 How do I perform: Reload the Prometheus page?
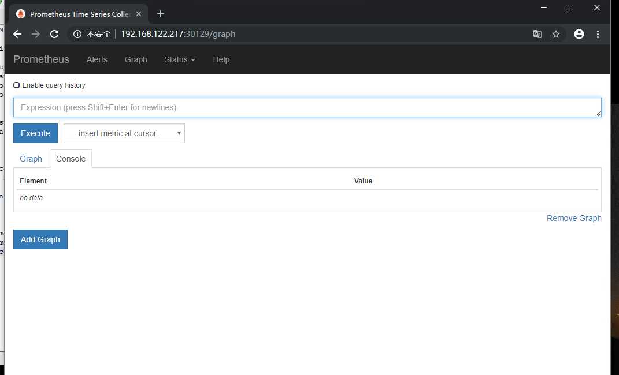point(54,34)
